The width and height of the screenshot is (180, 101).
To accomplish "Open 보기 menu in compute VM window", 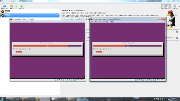I will coord(100,22).
